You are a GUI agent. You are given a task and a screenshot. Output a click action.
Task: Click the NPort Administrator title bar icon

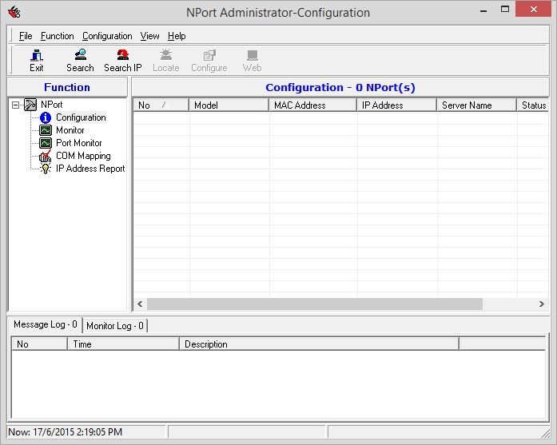pos(14,12)
